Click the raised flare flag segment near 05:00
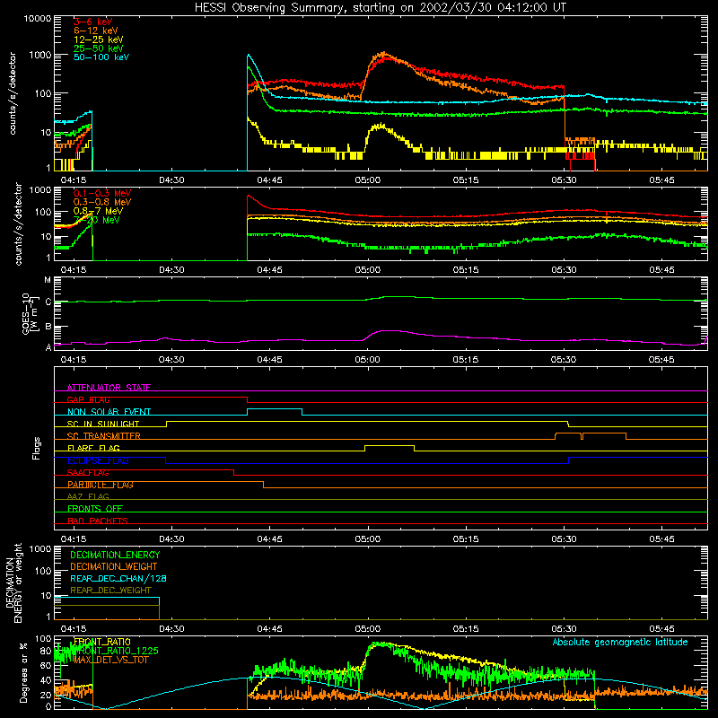The width and height of the screenshot is (718, 718). [390, 445]
